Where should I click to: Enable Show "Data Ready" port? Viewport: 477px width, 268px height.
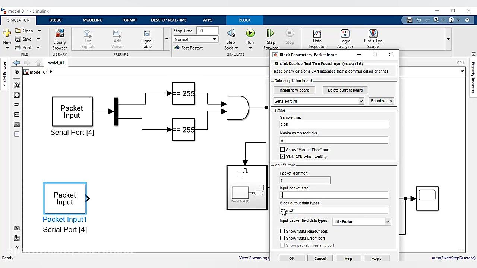(282, 231)
